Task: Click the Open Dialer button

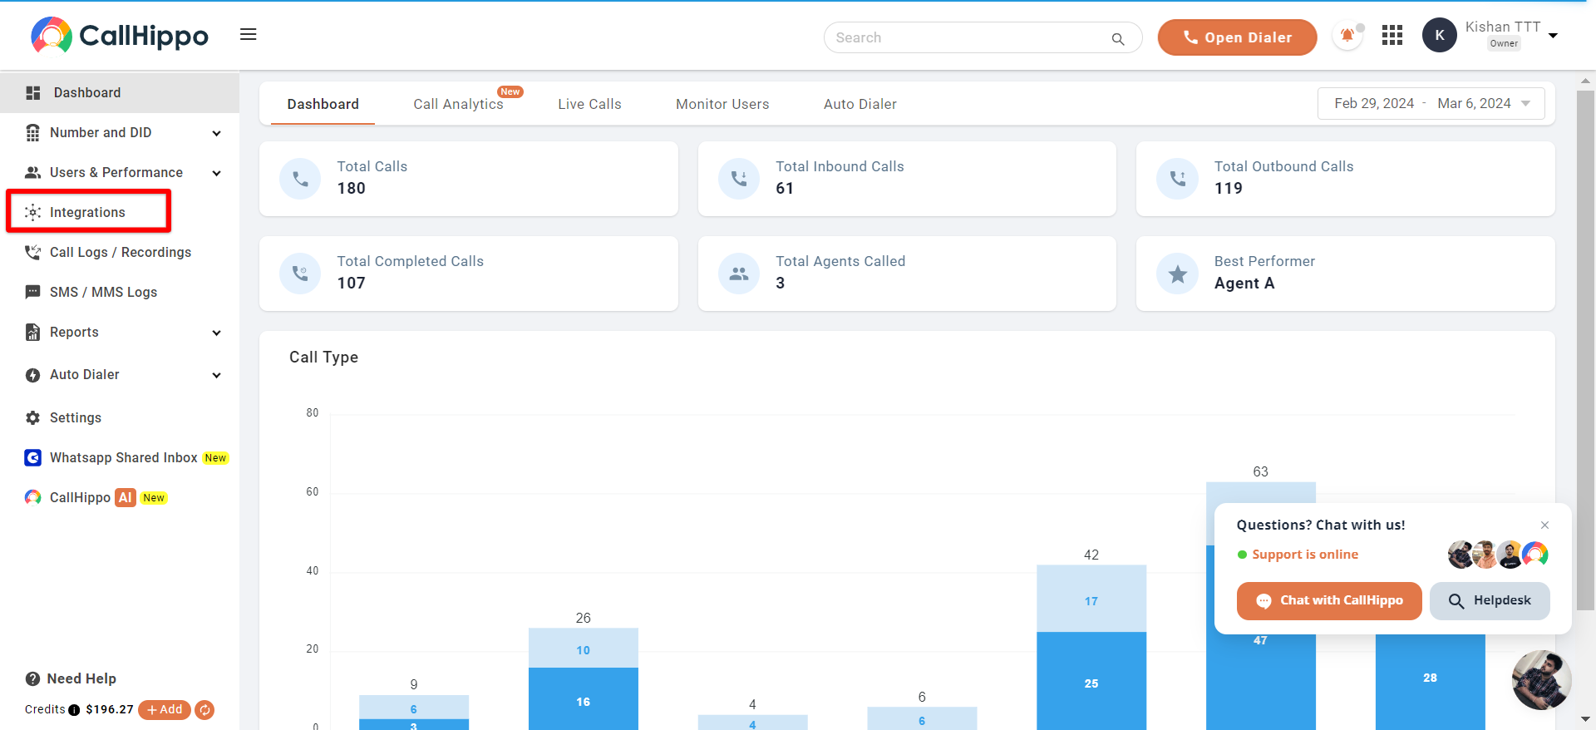Action: [x=1237, y=37]
